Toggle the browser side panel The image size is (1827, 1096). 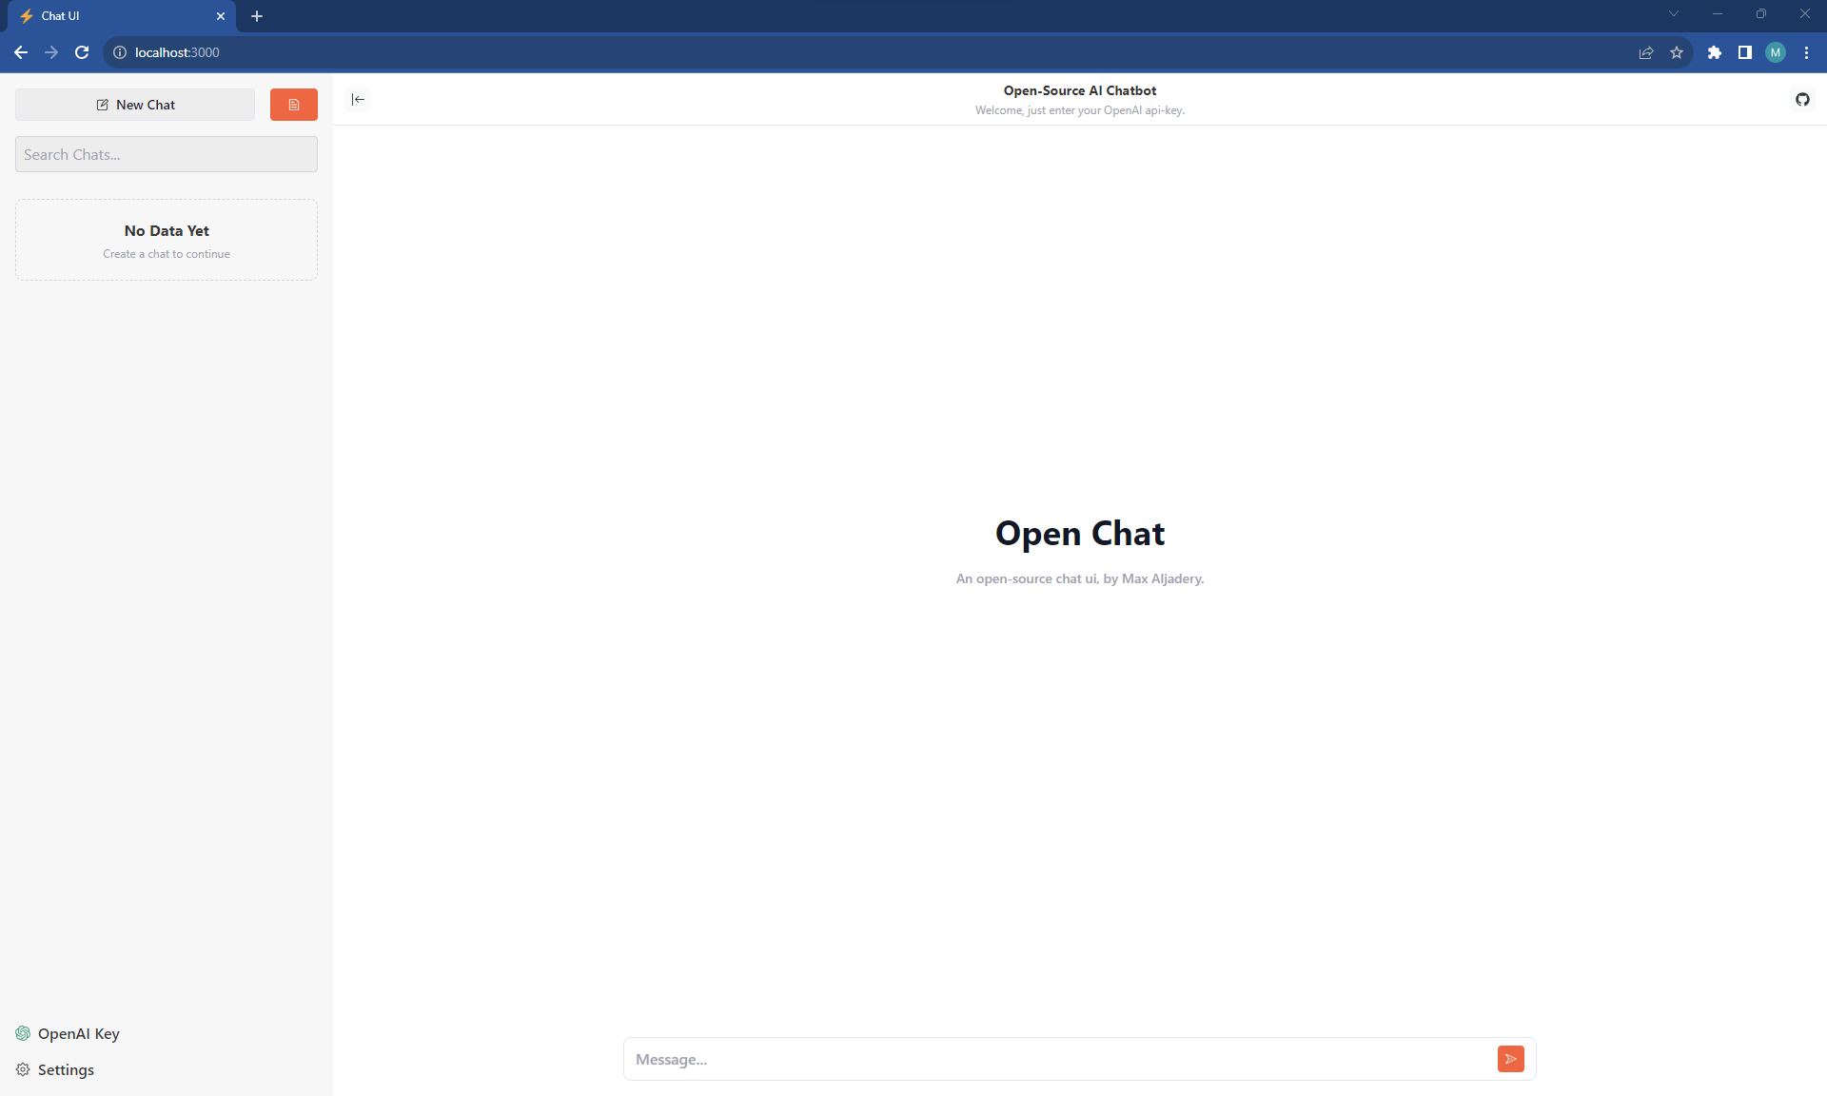(1744, 52)
